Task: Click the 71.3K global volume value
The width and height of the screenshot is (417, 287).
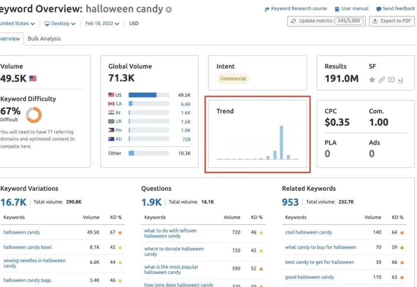Action: point(122,78)
